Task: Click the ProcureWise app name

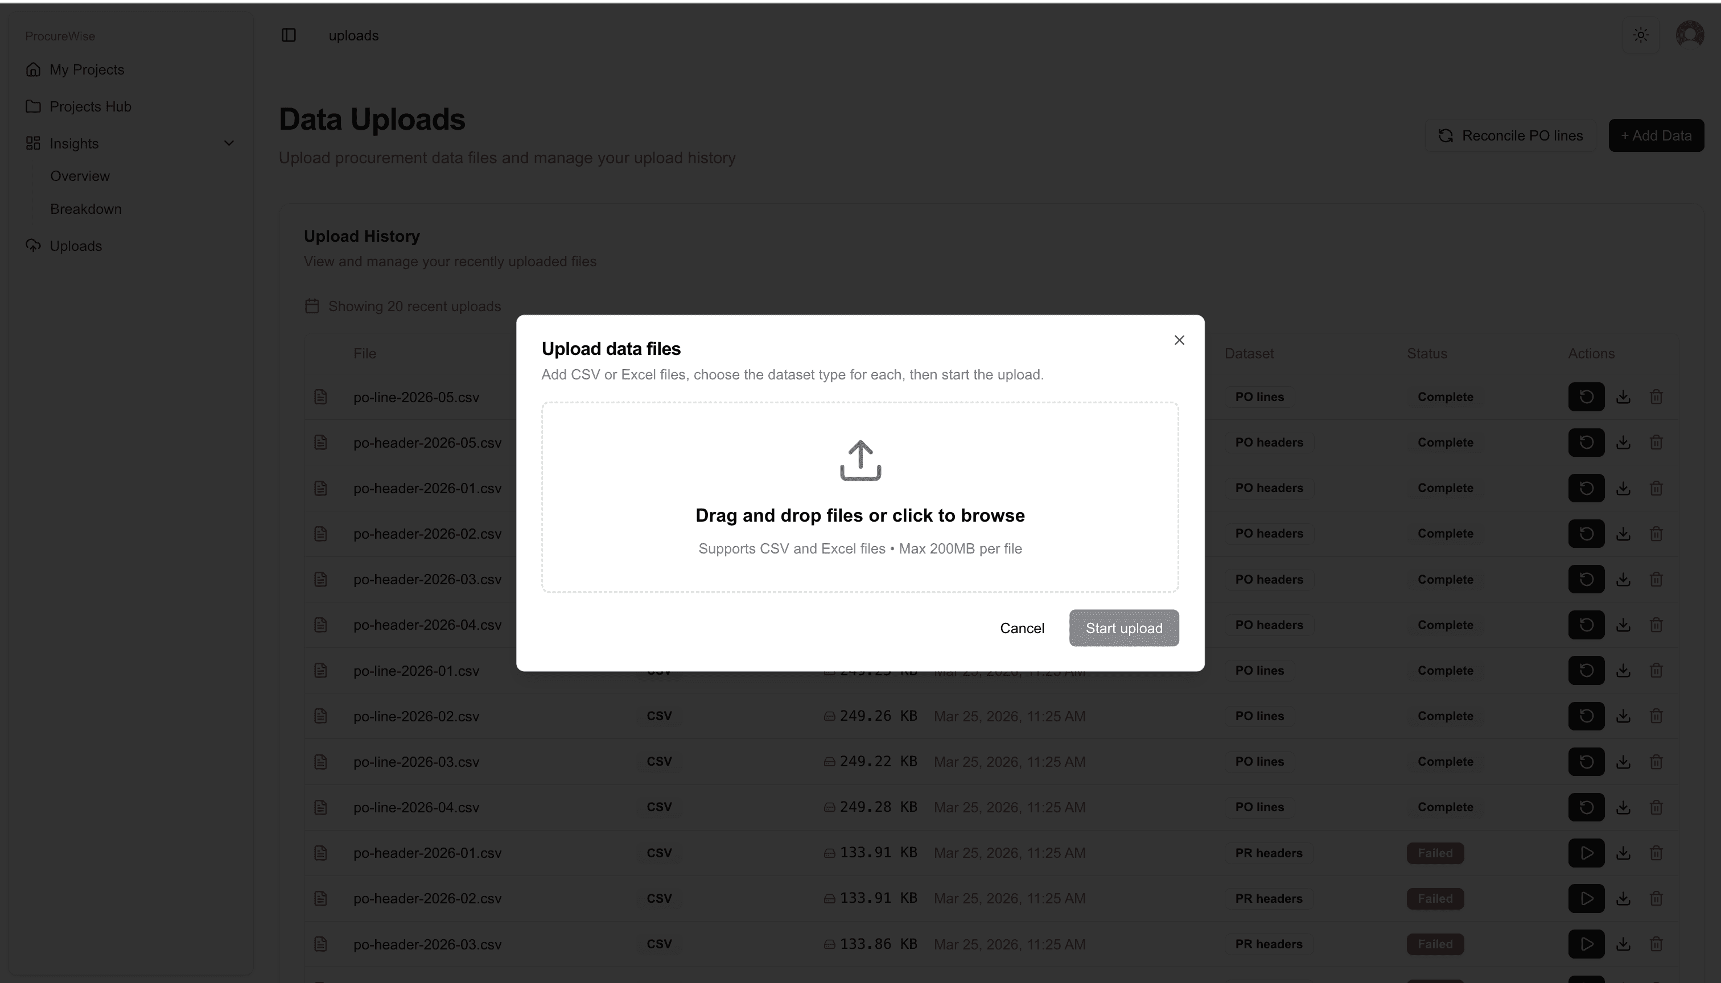Action: tap(60, 36)
